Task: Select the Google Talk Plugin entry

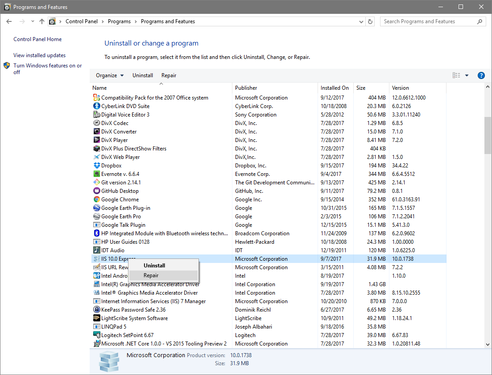Action: coord(269,225)
